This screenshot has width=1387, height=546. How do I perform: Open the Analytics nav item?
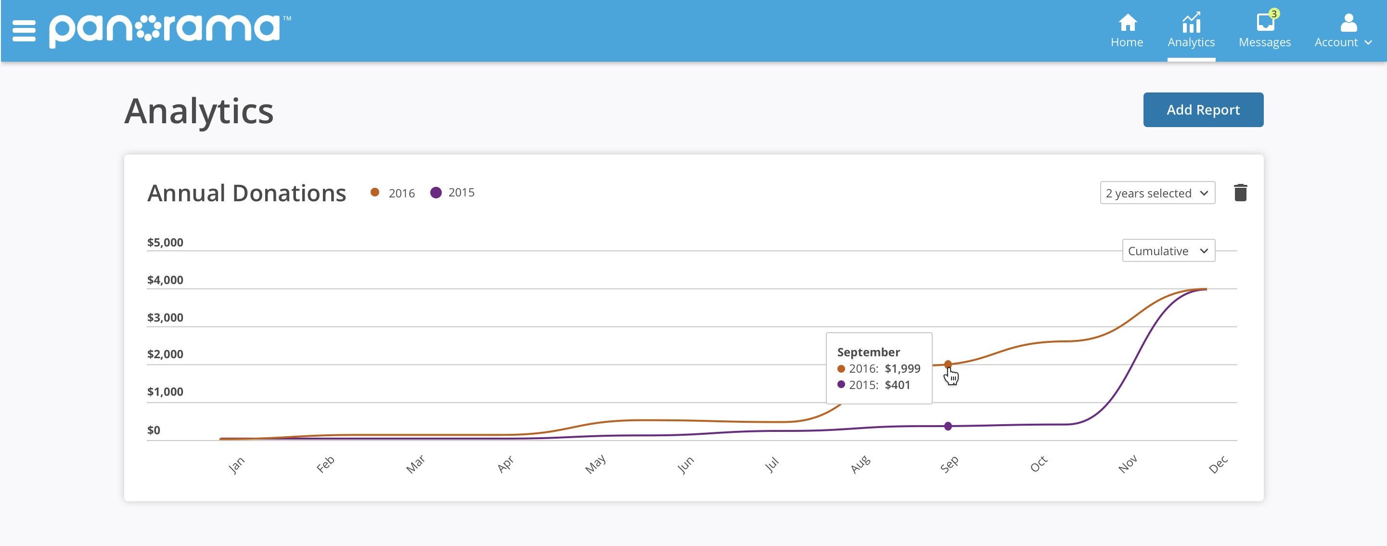click(x=1191, y=31)
